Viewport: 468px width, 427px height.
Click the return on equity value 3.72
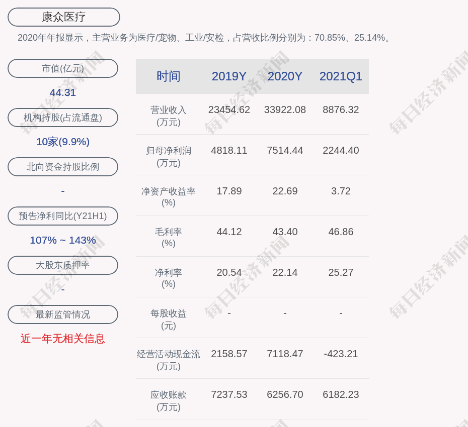[x=341, y=191]
